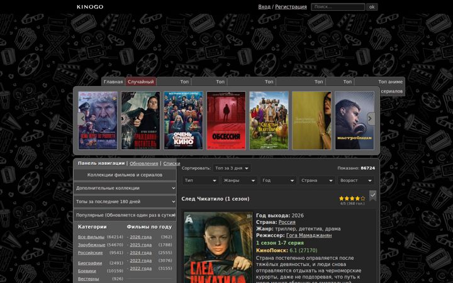This screenshot has height=283, width=453.
Task: Click the Жанр: триллер, детектив, драма line
Action: [298, 229]
